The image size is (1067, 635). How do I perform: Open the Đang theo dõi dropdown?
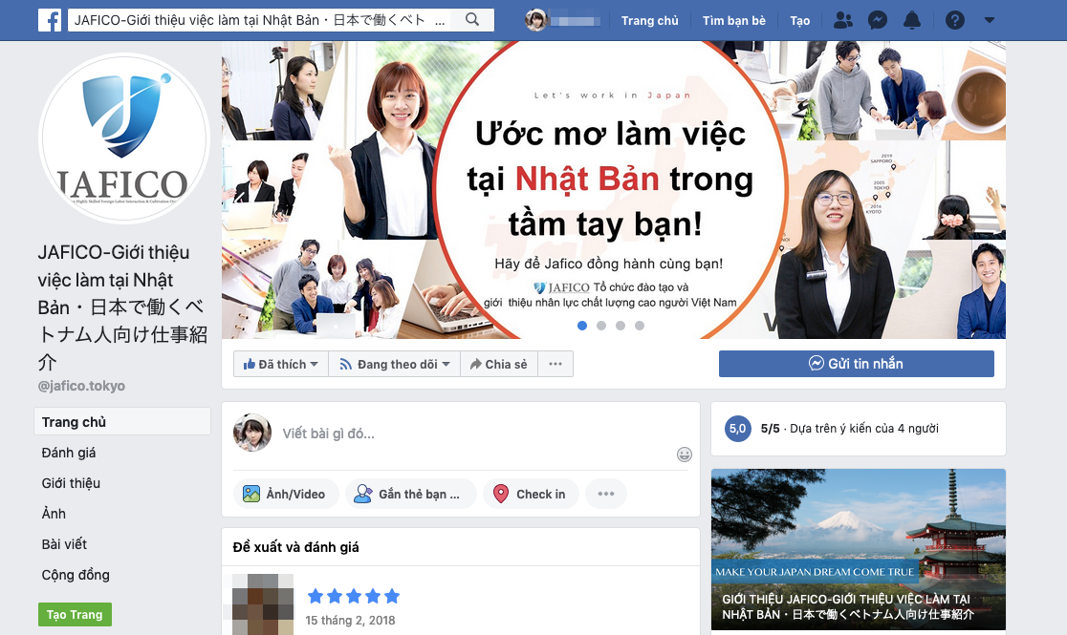395,365
